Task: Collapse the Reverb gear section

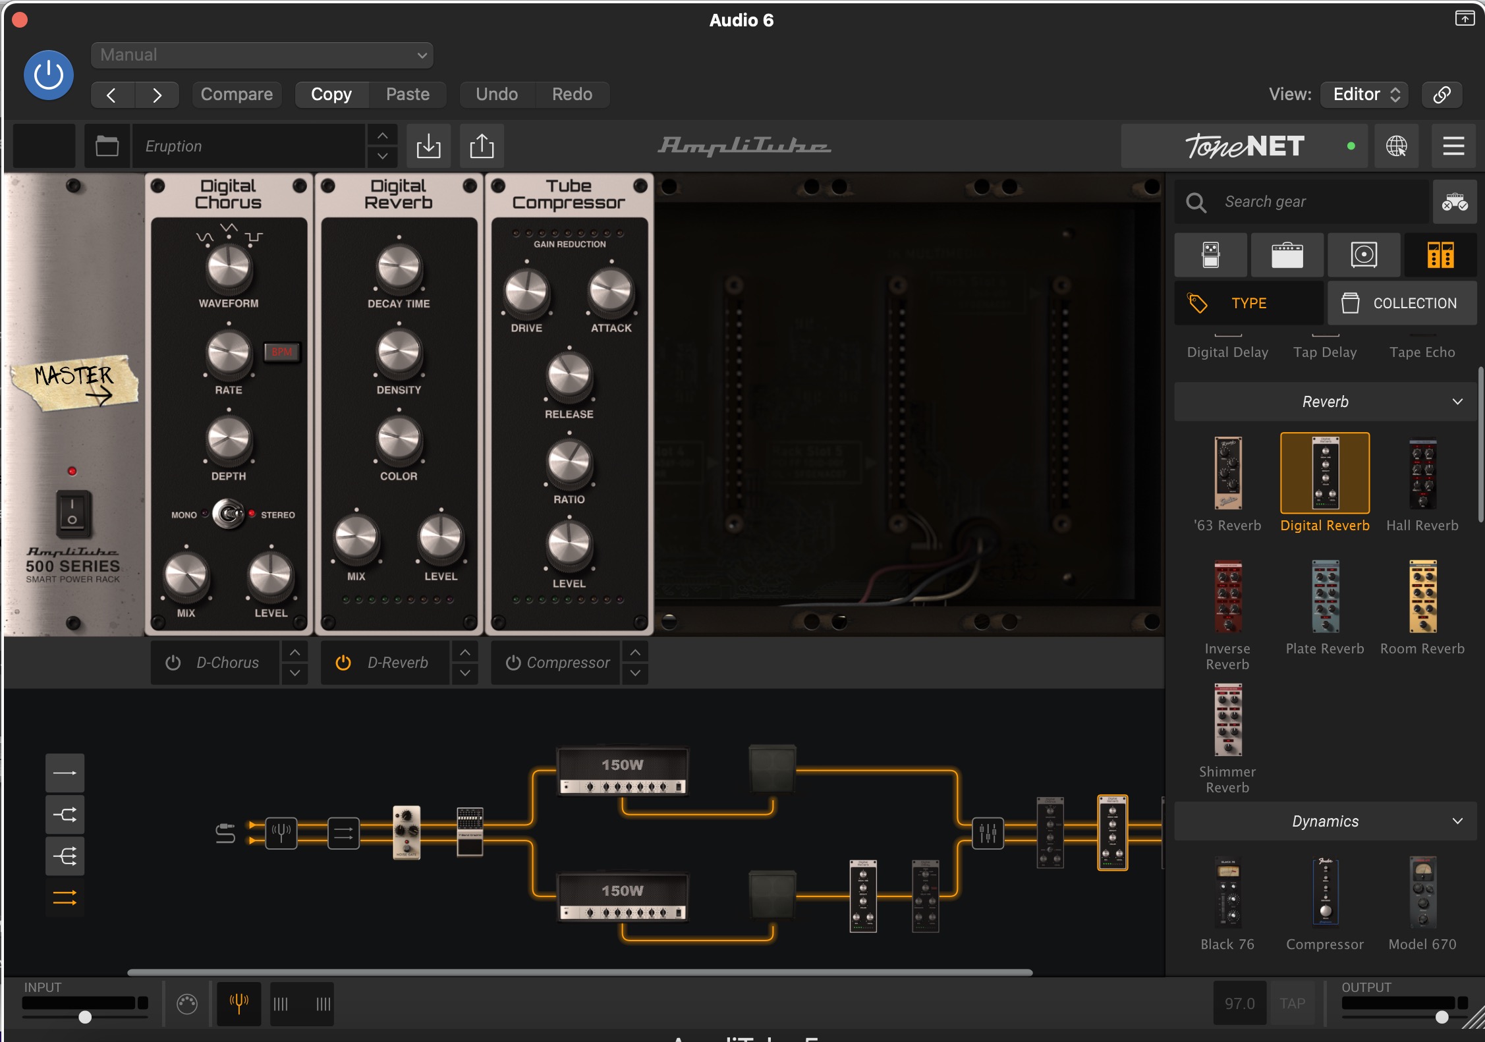Action: click(1326, 402)
